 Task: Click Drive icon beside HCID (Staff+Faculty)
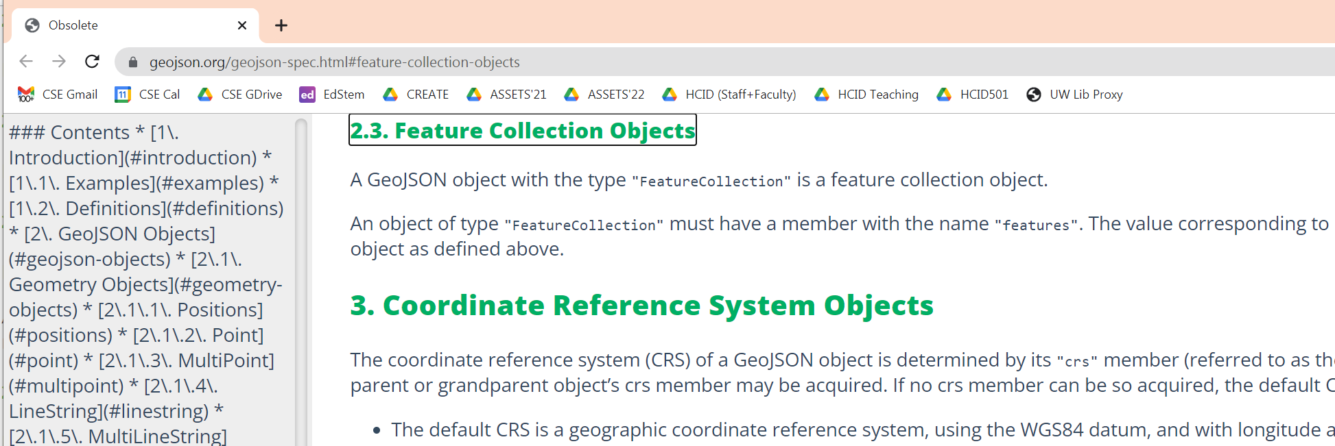click(670, 95)
